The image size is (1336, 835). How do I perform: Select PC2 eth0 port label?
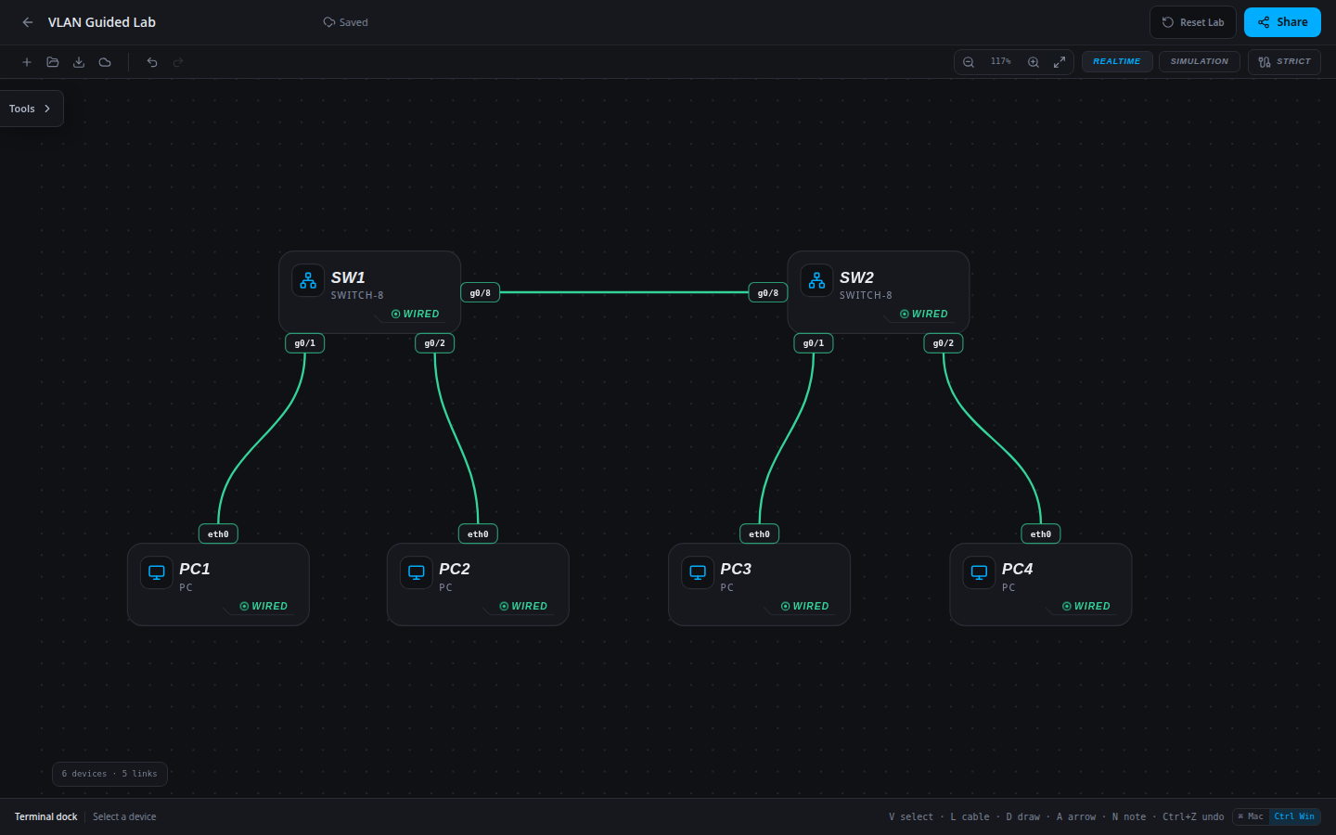click(x=478, y=534)
